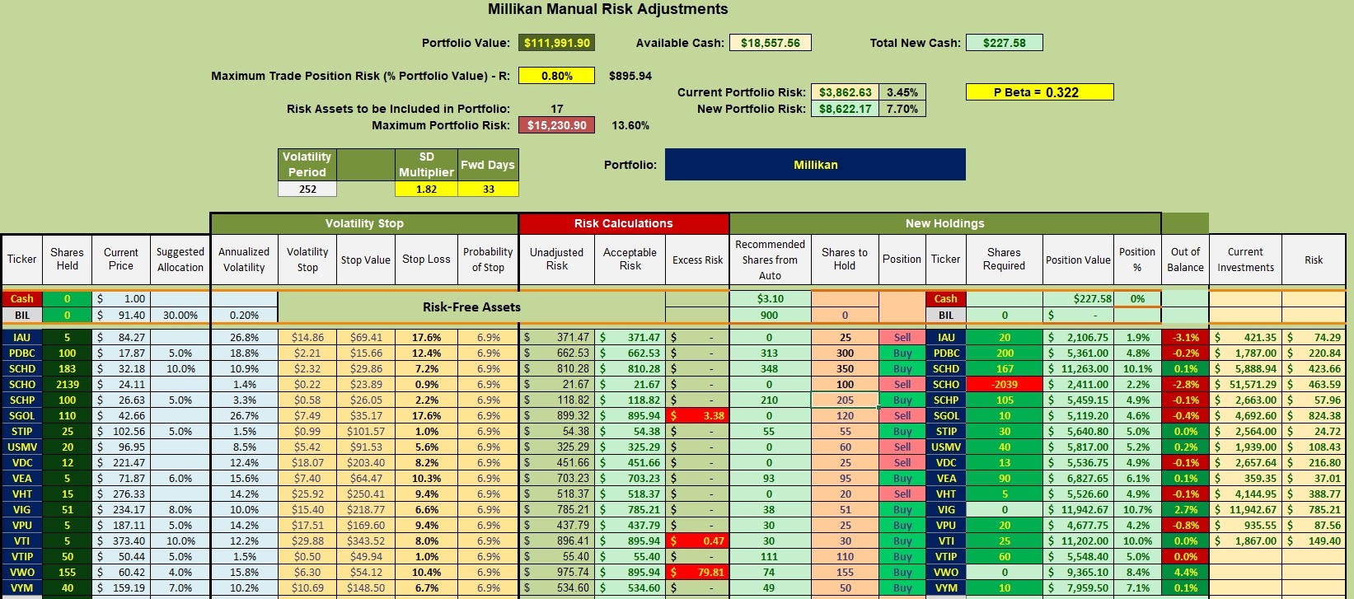Screen dimensions: 1354x599
Task: Click the STIP position % value 5.0%
Action: (x=1137, y=431)
